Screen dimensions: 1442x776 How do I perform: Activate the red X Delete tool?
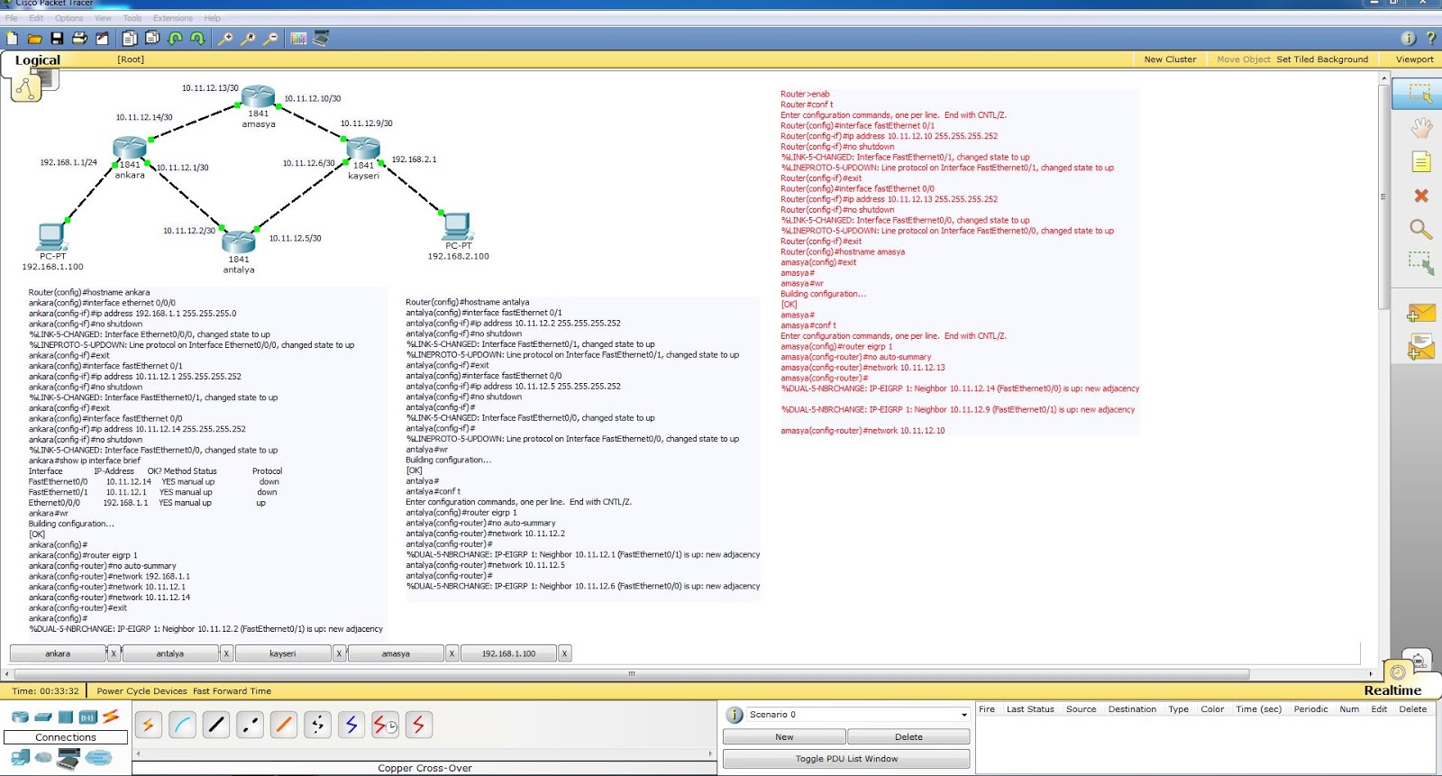(1421, 196)
